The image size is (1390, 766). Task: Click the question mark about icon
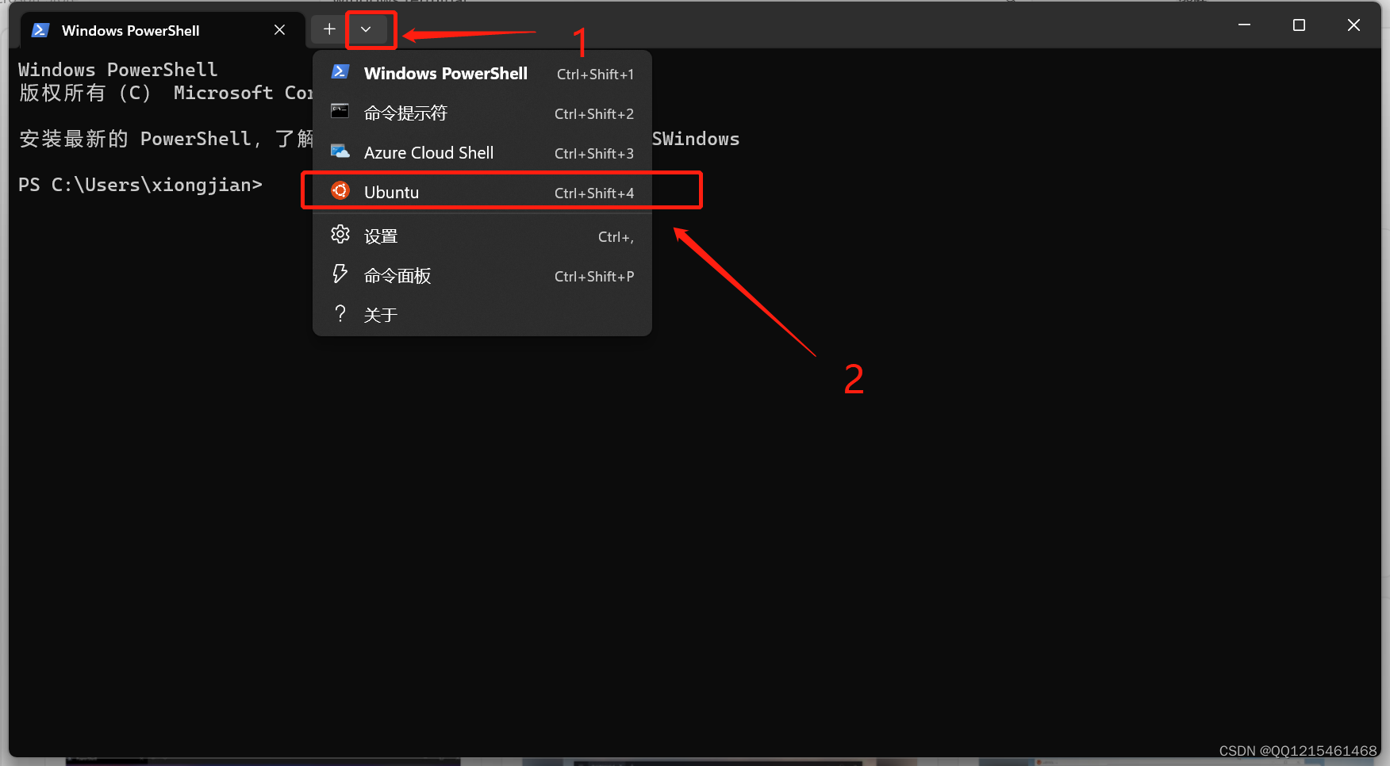point(340,314)
